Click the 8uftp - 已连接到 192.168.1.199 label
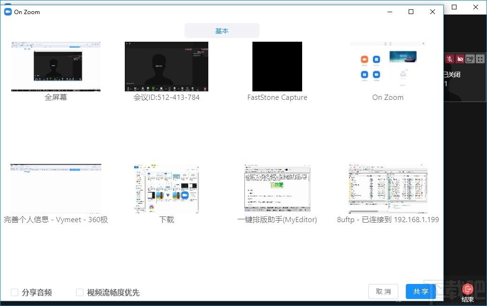This screenshot has width=487, height=306. tap(388, 220)
